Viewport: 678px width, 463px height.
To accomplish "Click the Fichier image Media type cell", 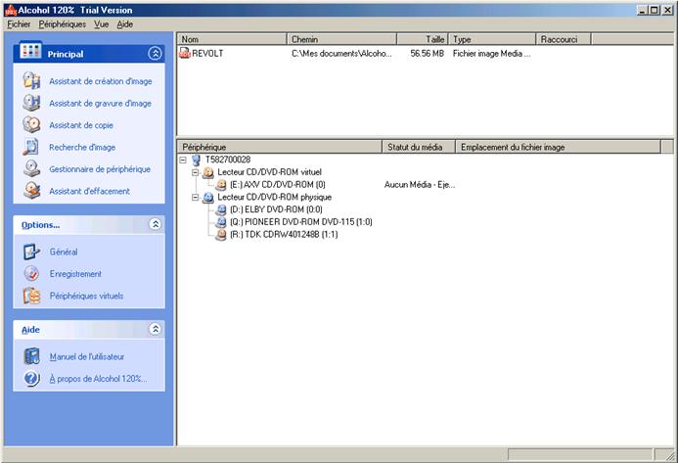I will tap(492, 54).
